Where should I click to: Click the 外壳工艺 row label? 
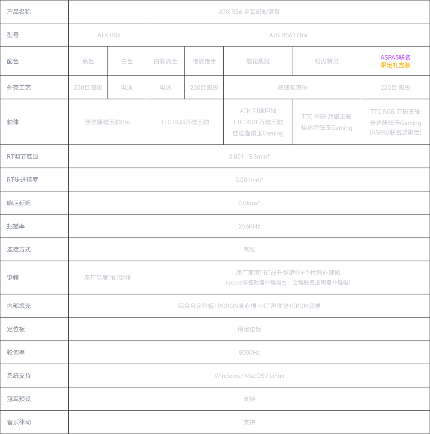19,87
